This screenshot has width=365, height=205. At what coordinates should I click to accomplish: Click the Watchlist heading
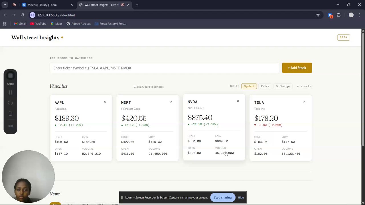(58, 86)
